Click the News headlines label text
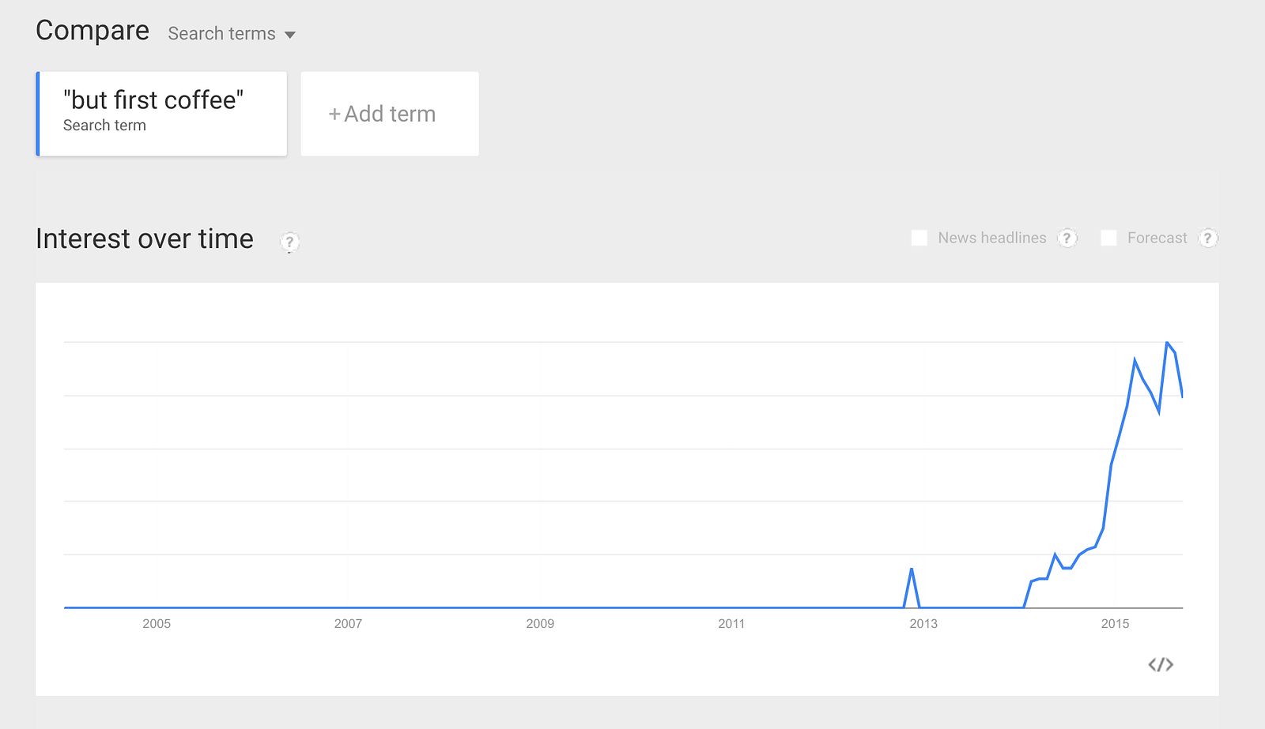Viewport: 1265px width, 729px height. click(992, 238)
